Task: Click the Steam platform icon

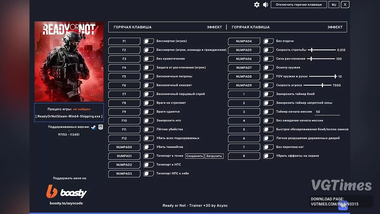Action: point(93,127)
